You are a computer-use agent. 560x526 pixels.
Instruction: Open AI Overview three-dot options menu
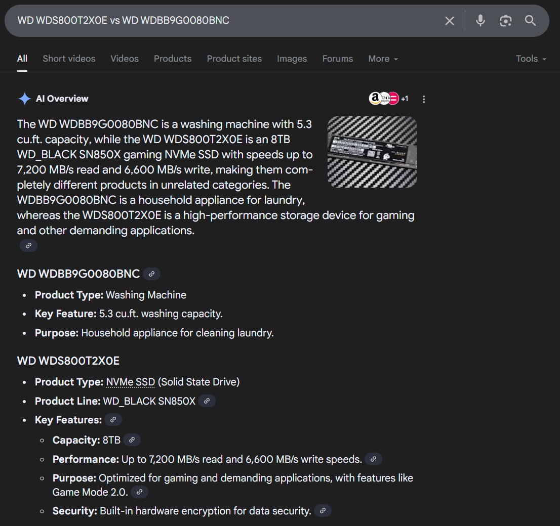tap(424, 99)
